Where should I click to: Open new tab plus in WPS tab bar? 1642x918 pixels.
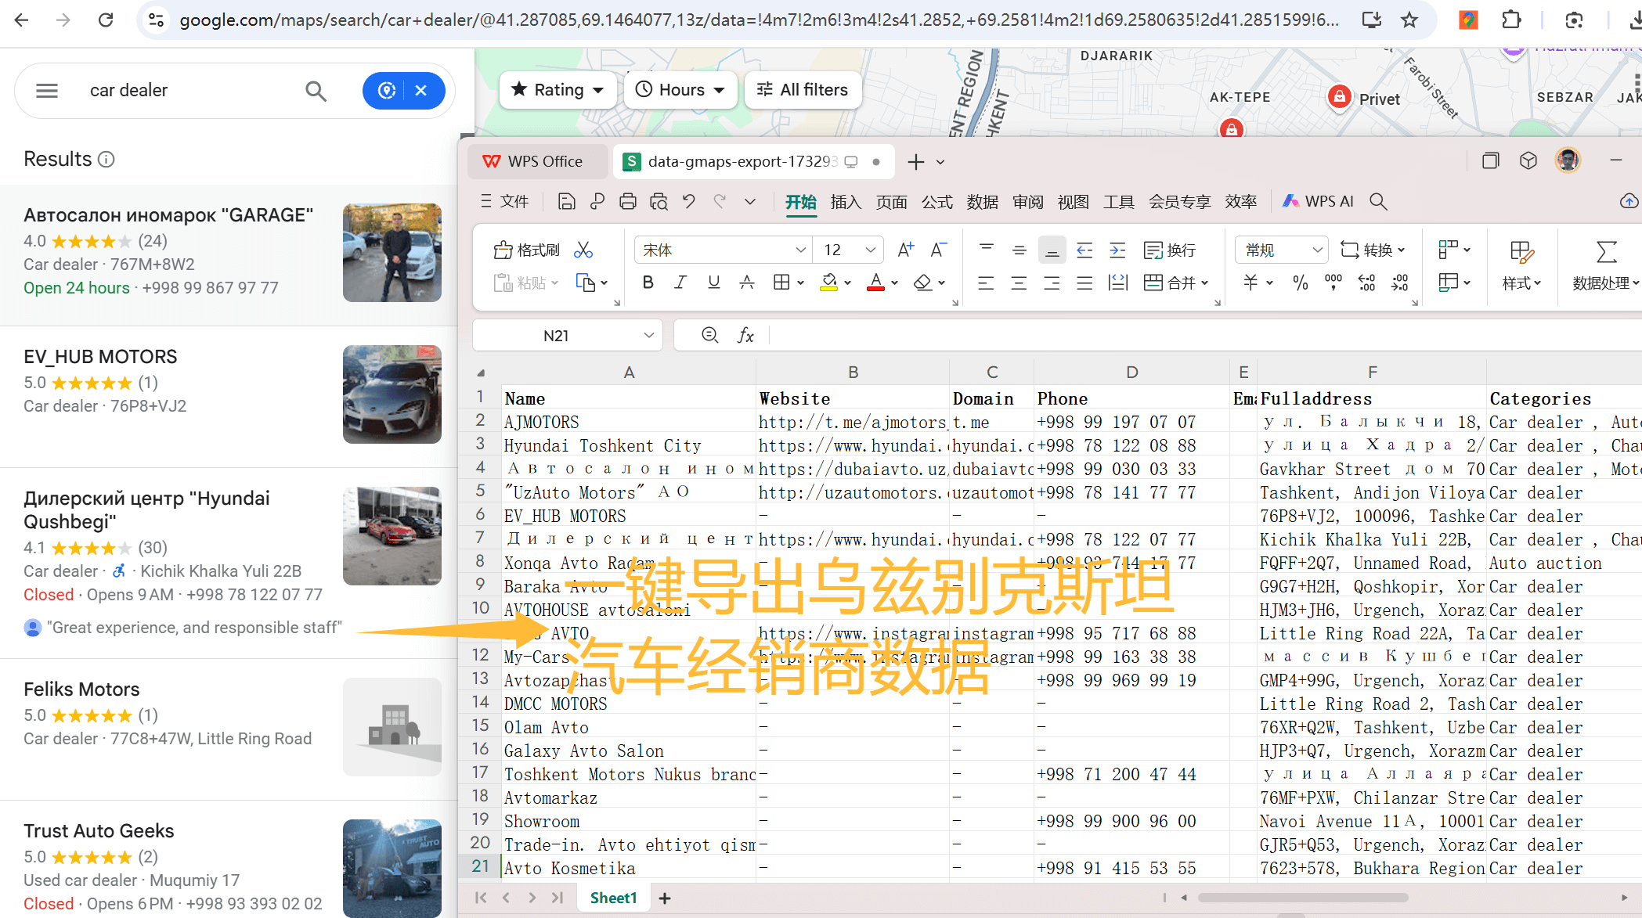(915, 162)
